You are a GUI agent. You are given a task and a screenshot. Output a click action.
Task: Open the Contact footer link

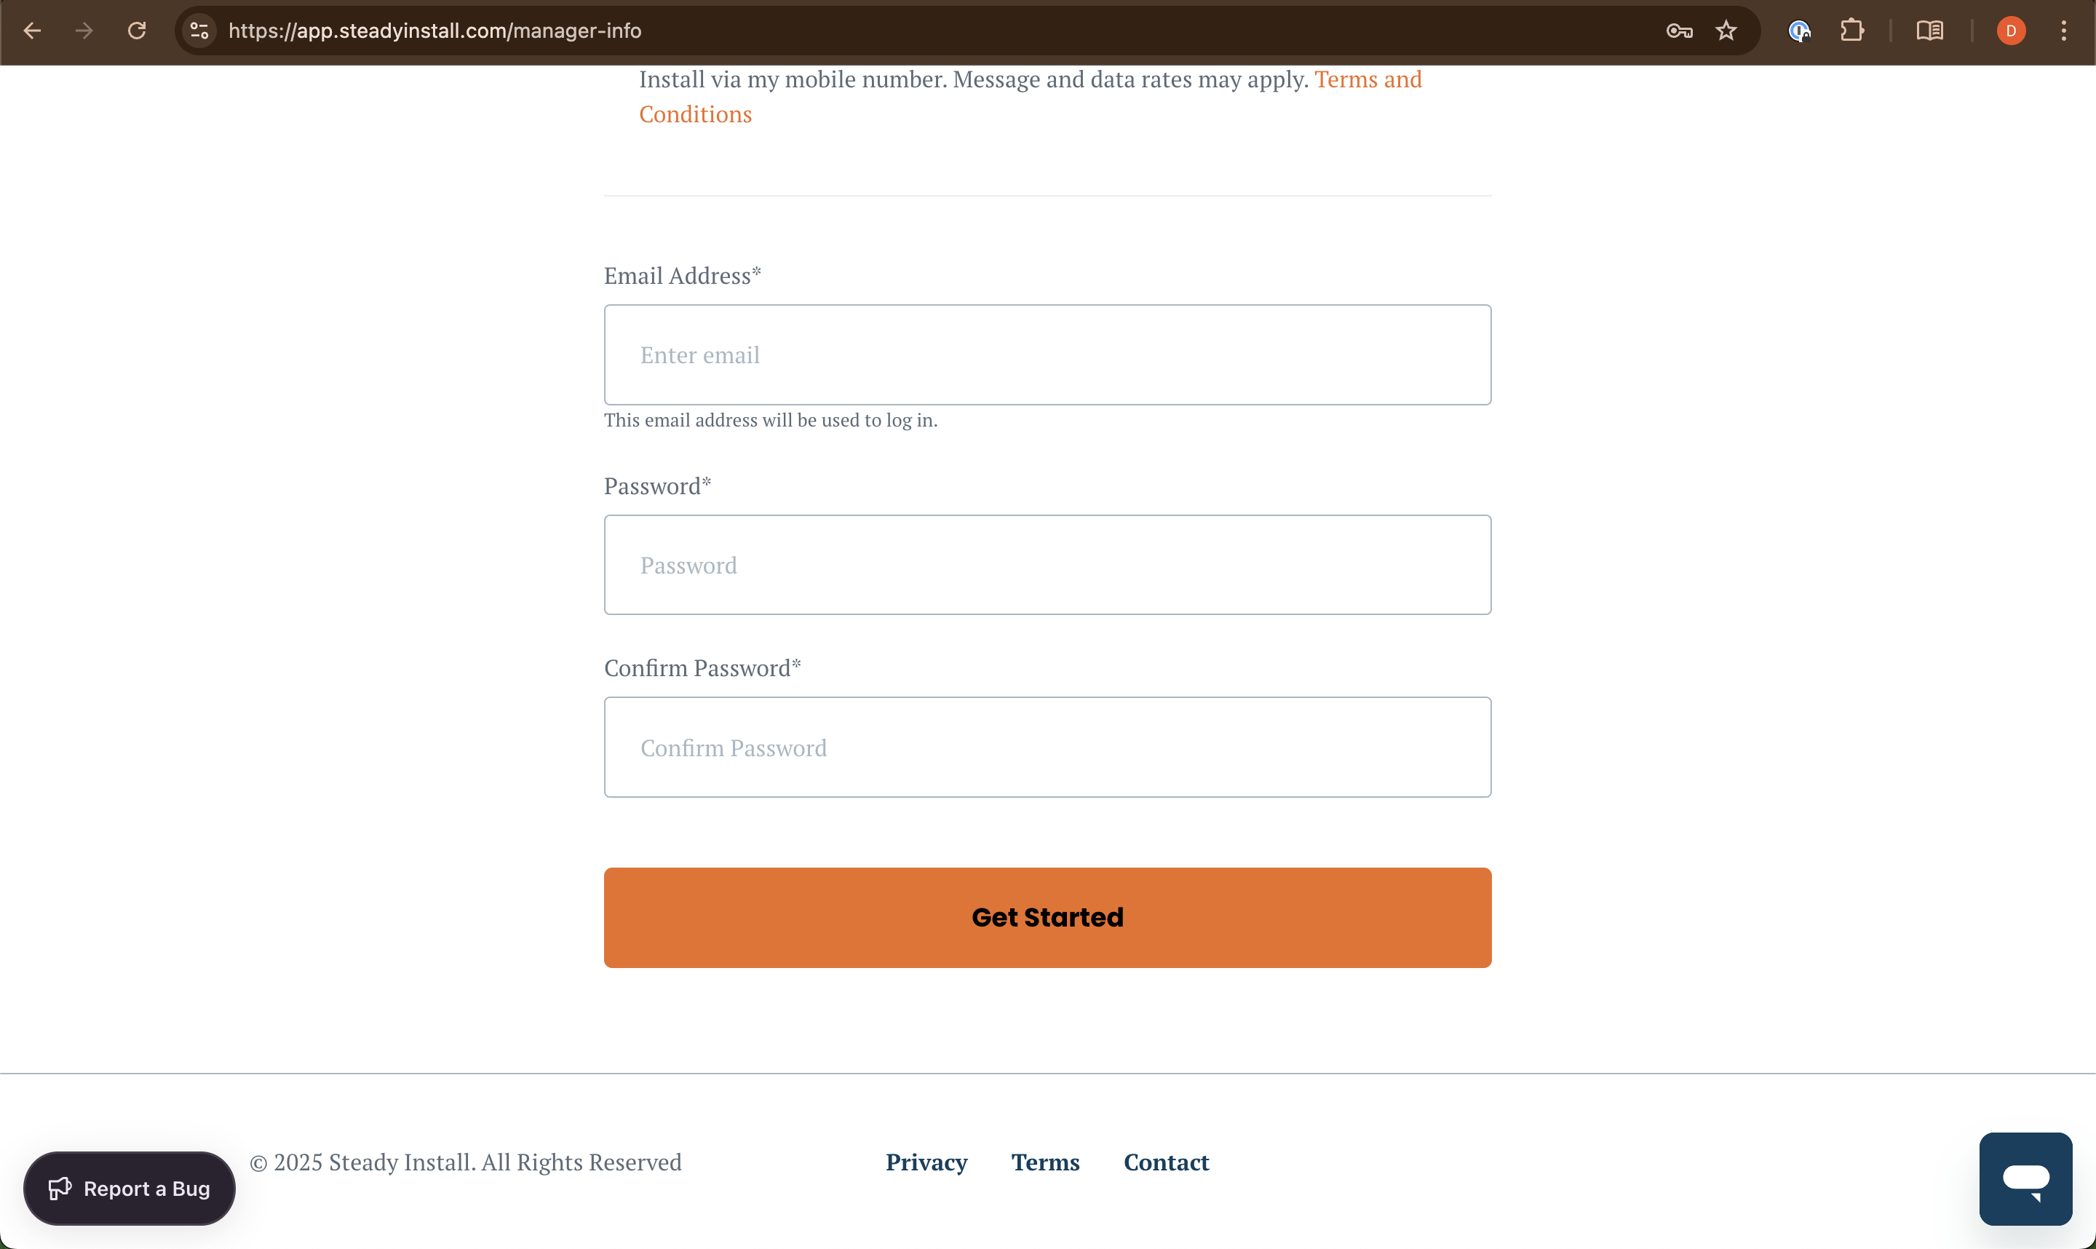point(1166,1162)
